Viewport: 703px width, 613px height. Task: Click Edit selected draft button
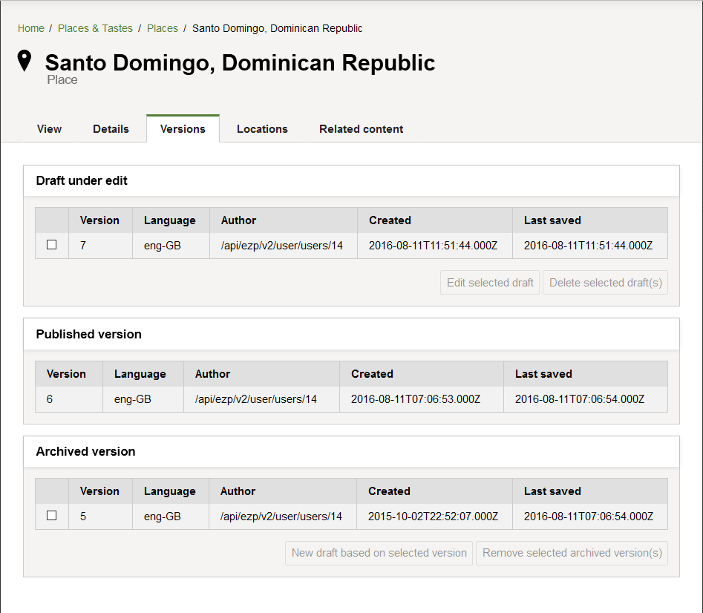[490, 283]
